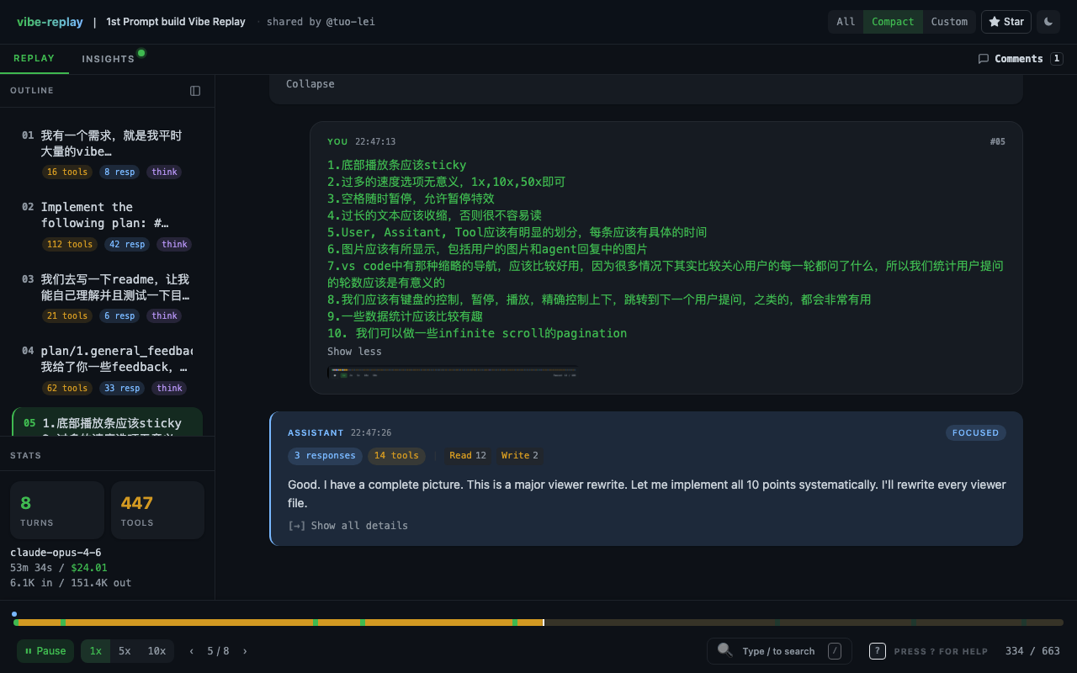This screenshot has height=673, width=1077.
Task: Click the search magnifier icon
Action: click(x=724, y=650)
